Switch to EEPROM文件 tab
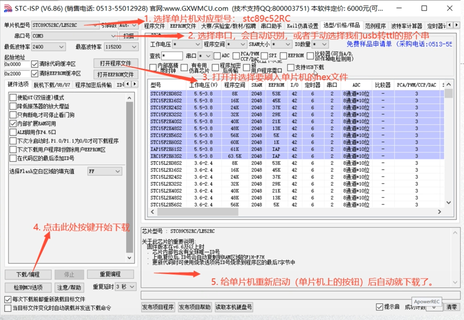 (183, 26)
